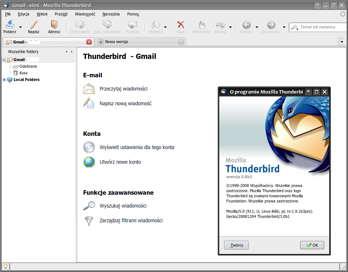
Task: Click the new account globe icon
Action: 89,162
